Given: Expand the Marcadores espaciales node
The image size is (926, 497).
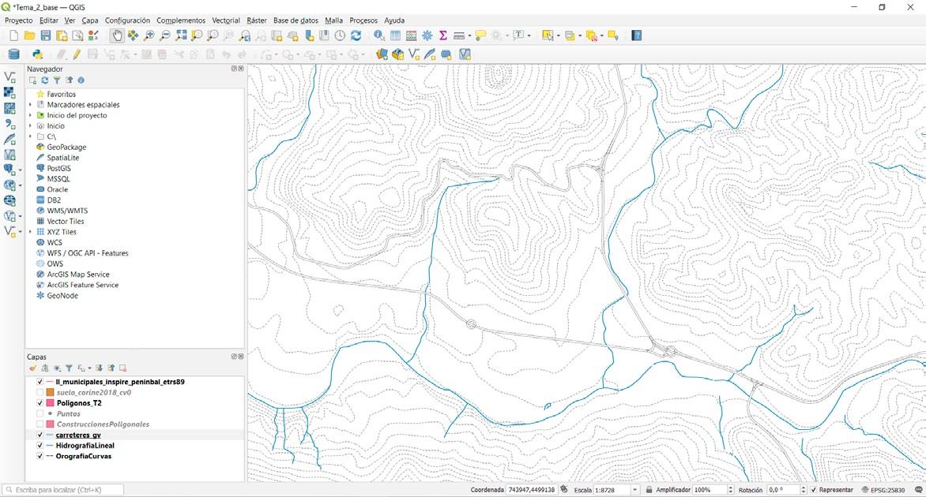Looking at the screenshot, I should click(30, 105).
